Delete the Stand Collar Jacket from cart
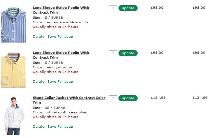212x138 pixels. 38,127
